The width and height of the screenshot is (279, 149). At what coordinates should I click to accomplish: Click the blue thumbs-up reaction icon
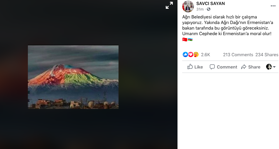click(x=185, y=54)
